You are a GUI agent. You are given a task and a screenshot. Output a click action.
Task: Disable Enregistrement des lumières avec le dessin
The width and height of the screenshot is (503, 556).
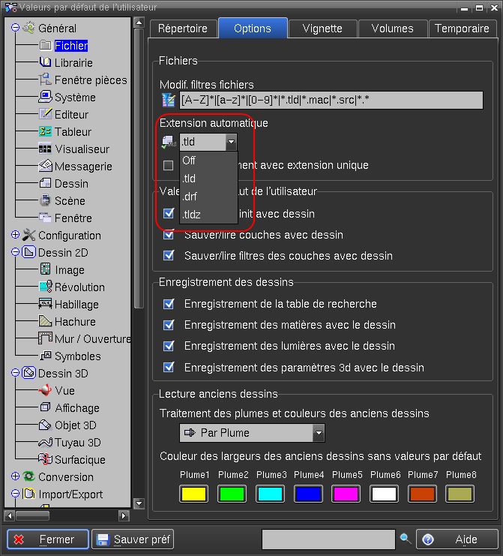(x=169, y=346)
